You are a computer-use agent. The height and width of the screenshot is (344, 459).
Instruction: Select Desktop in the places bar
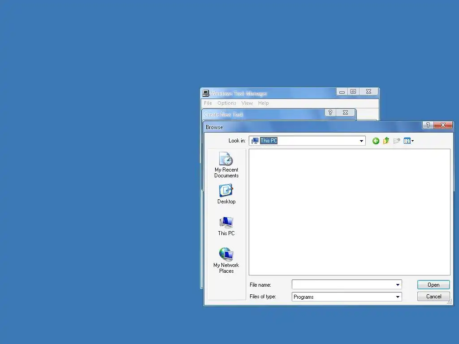[226, 194]
